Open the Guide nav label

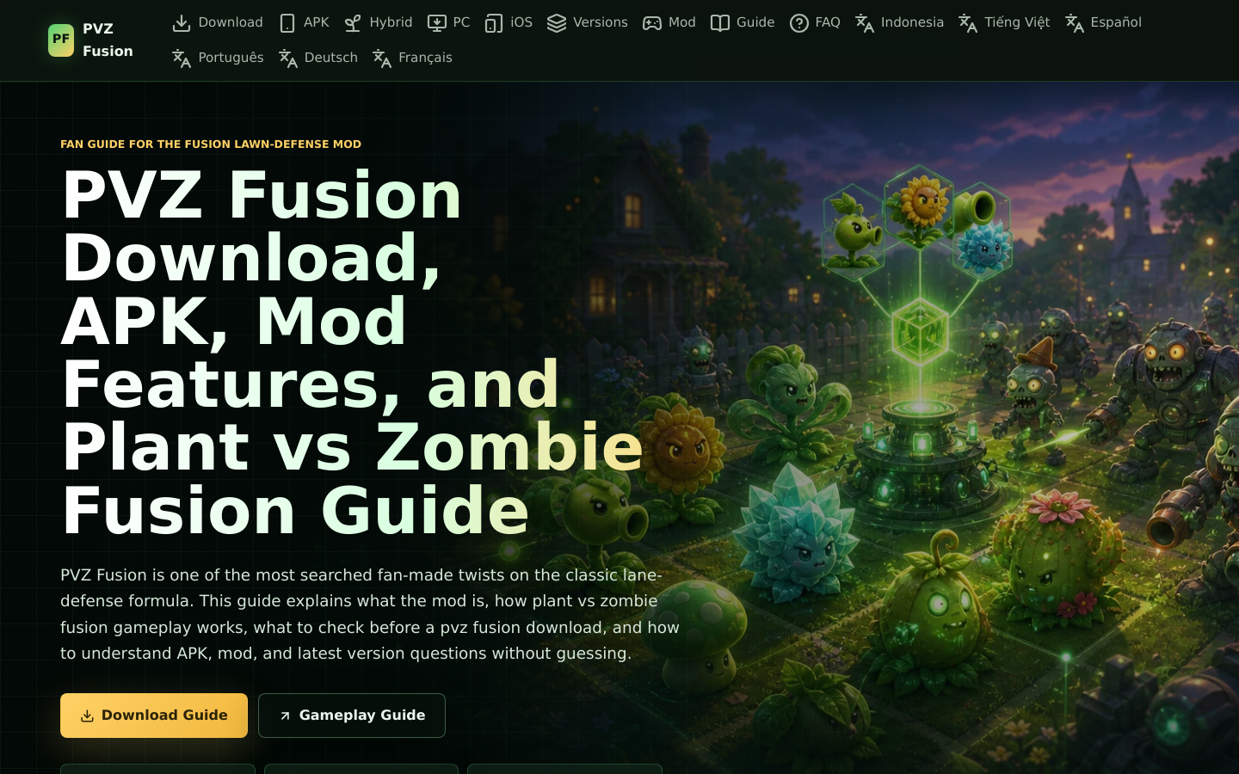[x=755, y=22]
